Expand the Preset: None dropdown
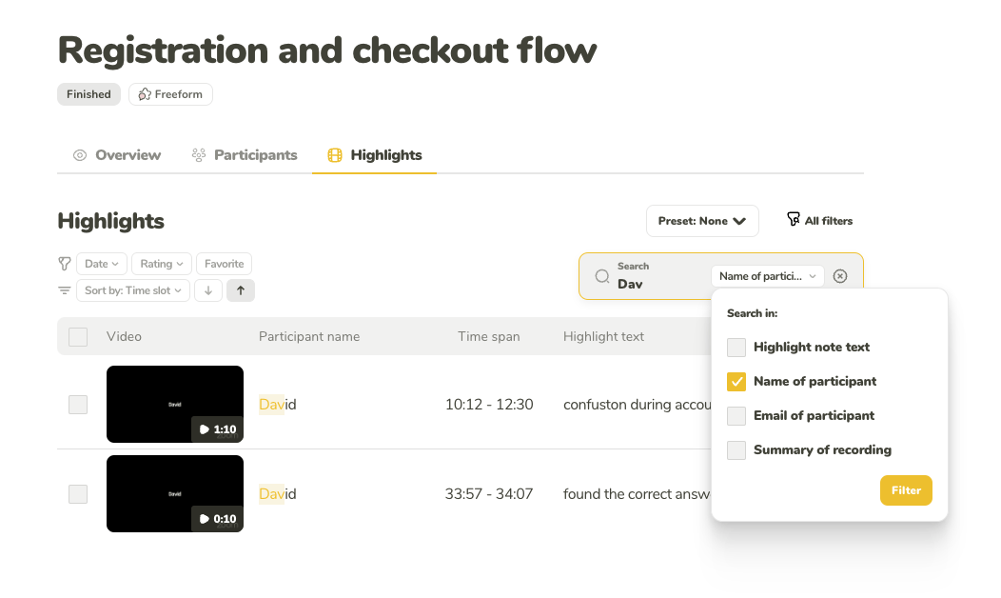This screenshot has height=598, width=1001. [702, 221]
